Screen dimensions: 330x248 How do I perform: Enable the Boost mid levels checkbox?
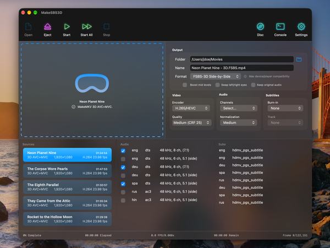[185, 85]
